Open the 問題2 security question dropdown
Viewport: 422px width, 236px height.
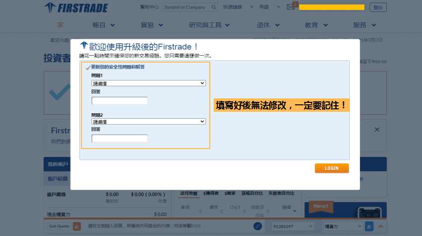pos(149,121)
